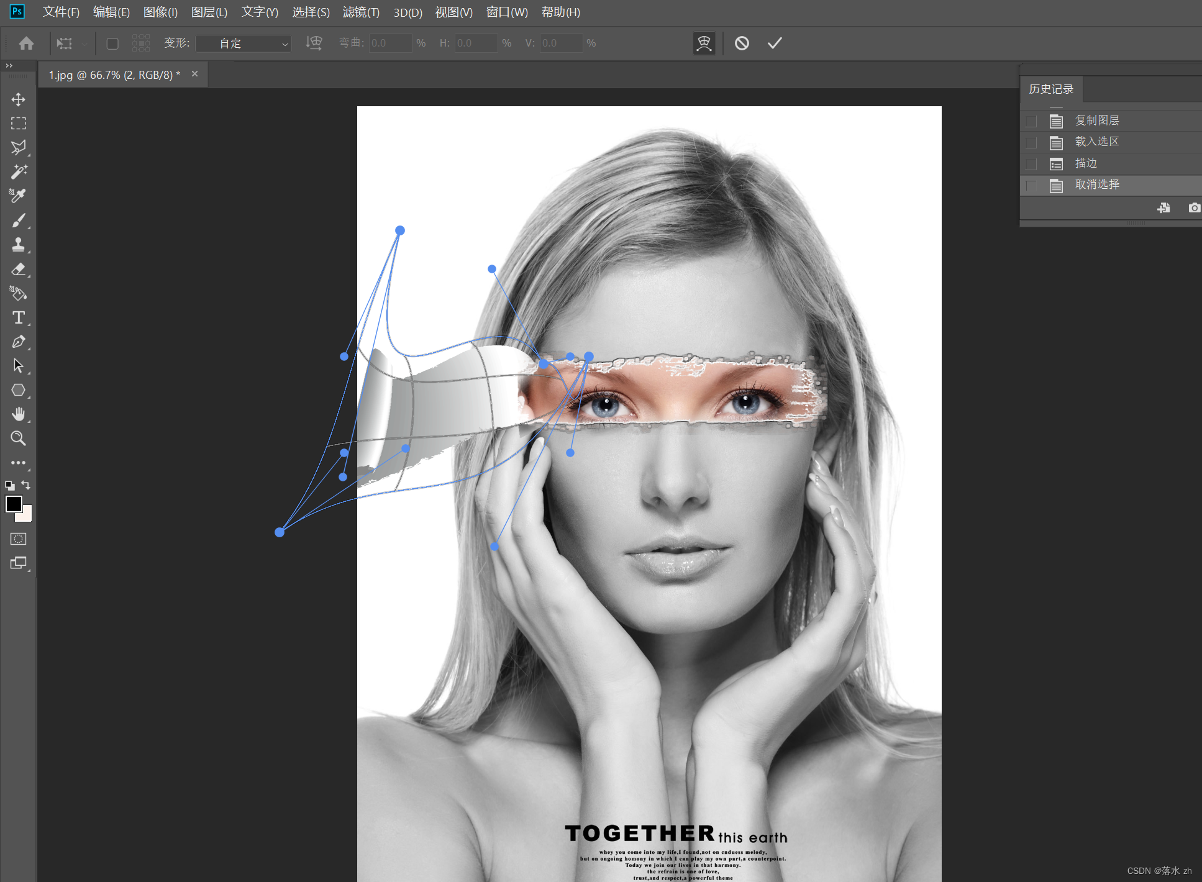Select the Clone Stamp tool
This screenshot has height=882, width=1202.
point(18,245)
